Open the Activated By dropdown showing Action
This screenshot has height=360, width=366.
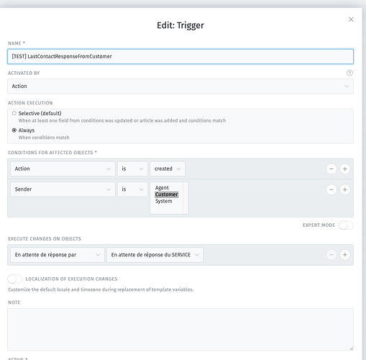tap(180, 86)
